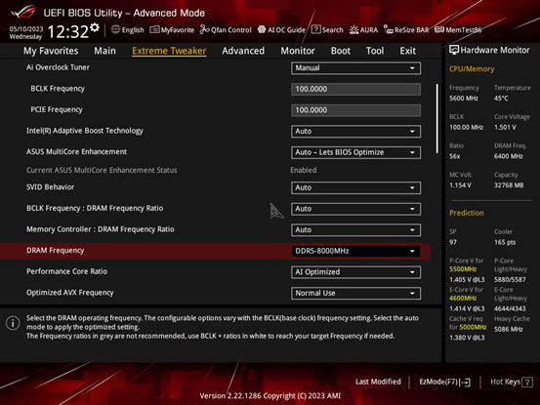Image resolution: width=540 pixels, height=405 pixels.
Task: Open the Monitor tab
Action: 298,51
